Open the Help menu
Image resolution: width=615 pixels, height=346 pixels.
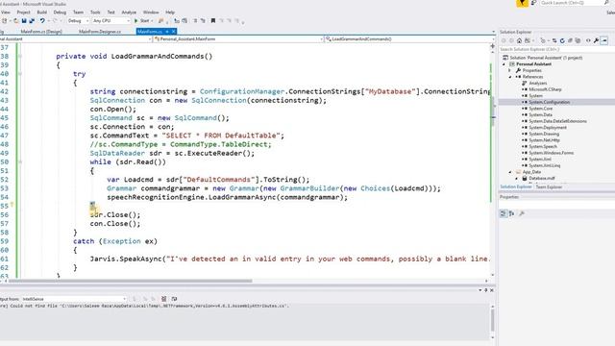click(x=170, y=12)
